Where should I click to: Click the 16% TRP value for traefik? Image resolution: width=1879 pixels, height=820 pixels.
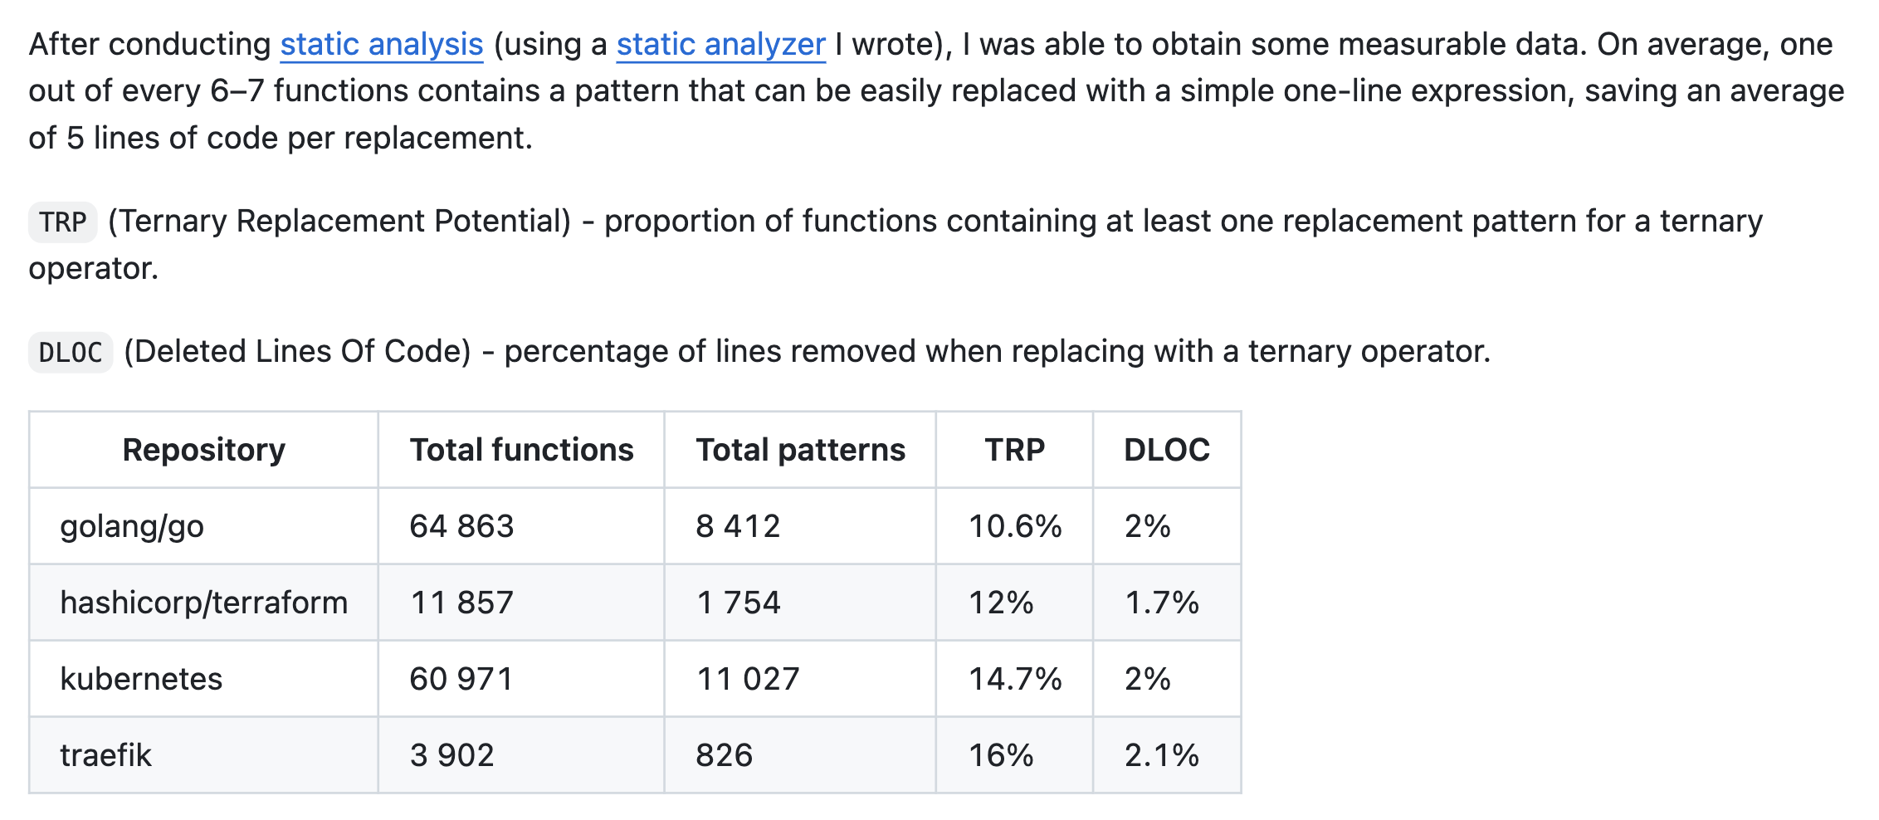[1001, 755]
